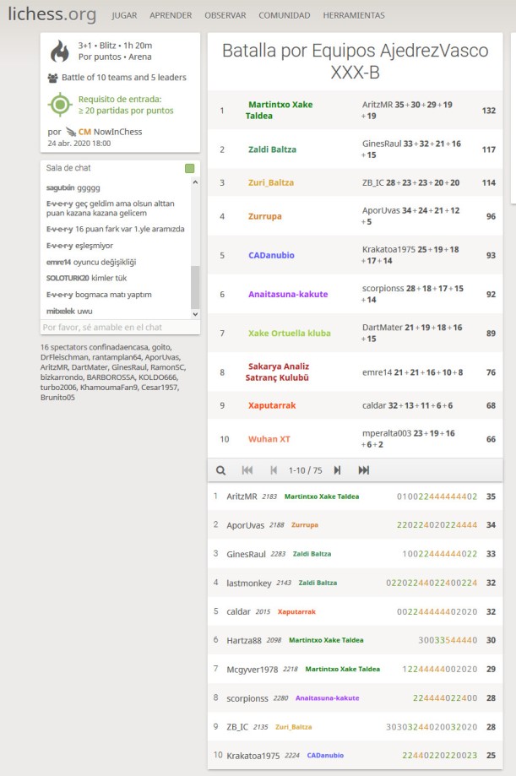This screenshot has width=516, height=776.
Task: Go to previous standings page
Action: (273, 470)
